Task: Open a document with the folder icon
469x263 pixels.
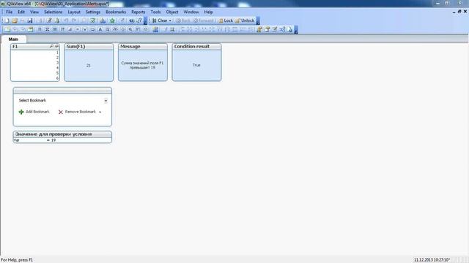Action: point(15,20)
